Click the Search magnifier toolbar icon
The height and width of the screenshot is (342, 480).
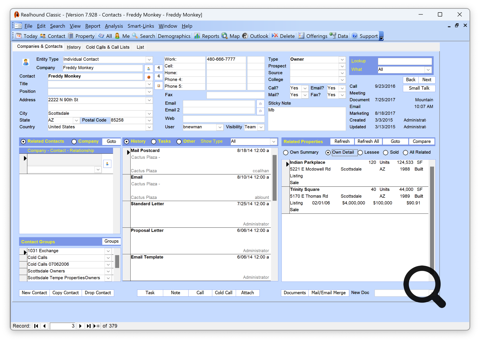135,36
